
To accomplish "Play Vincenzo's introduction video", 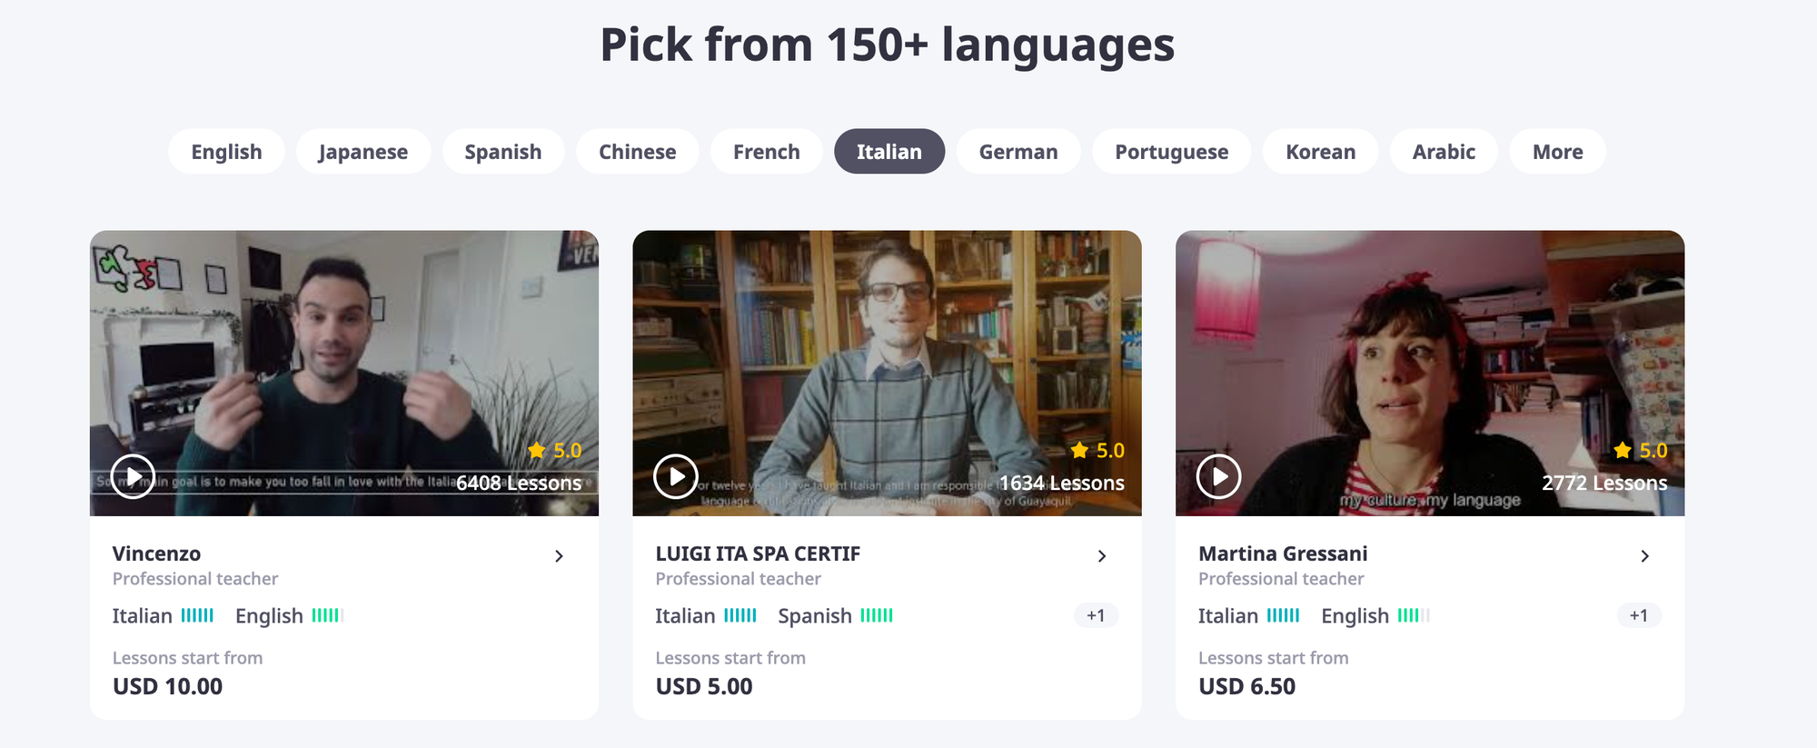I will coord(133,476).
